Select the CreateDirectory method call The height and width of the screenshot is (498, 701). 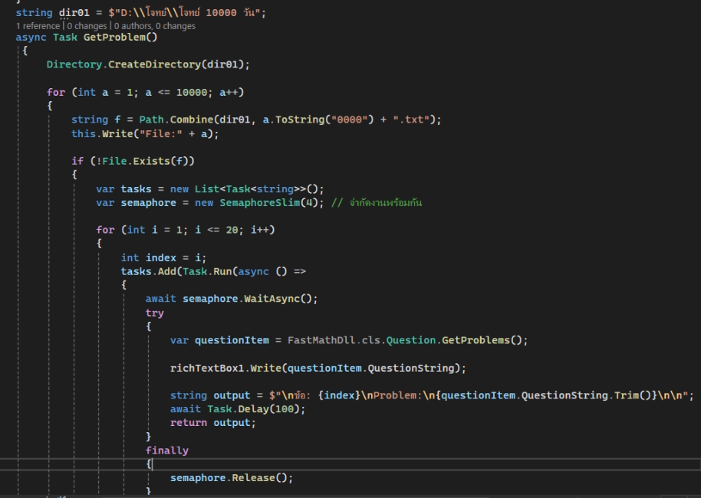coord(155,64)
